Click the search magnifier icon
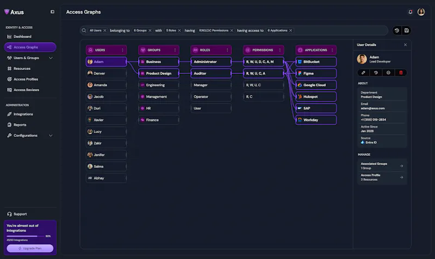 (84, 30)
